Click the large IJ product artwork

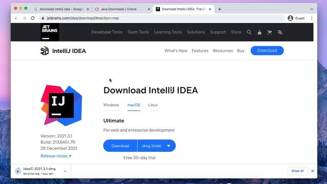pos(61,105)
